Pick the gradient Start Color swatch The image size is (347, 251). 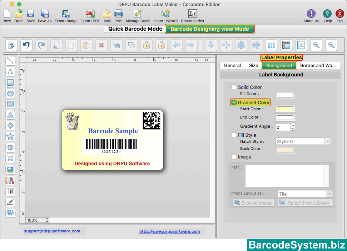coord(285,109)
